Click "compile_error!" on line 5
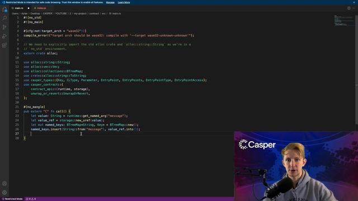The width and height of the screenshot is (358, 201). (36, 36)
